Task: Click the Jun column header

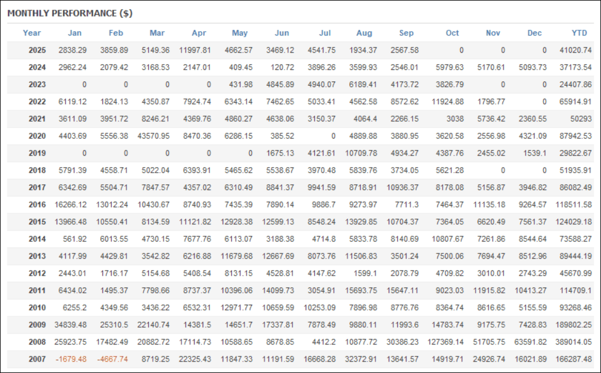Action: pos(282,33)
